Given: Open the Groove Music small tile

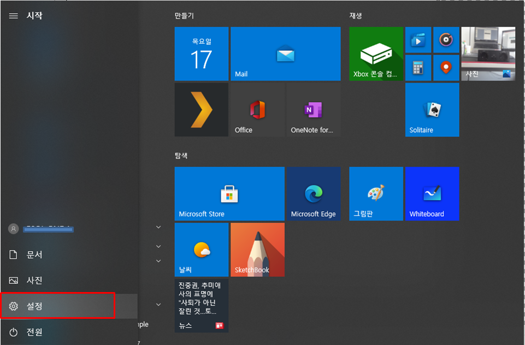Looking at the screenshot, I should pos(446,40).
